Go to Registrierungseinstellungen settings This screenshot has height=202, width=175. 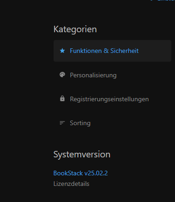pyautogui.click(x=112, y=99)
